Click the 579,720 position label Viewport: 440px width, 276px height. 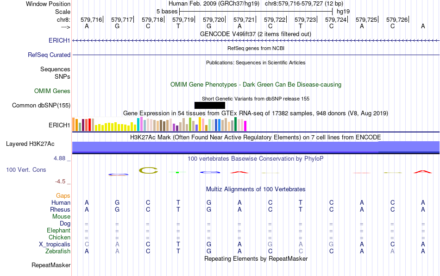214,19
